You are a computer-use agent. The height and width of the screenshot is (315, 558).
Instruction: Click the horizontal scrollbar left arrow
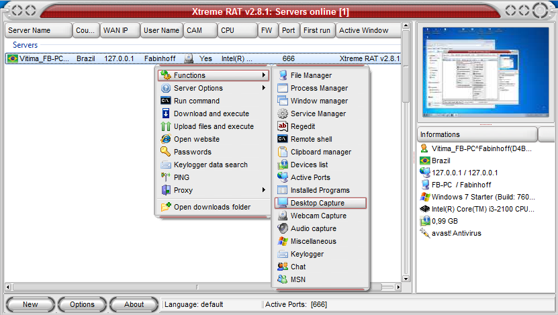(8, 287)
